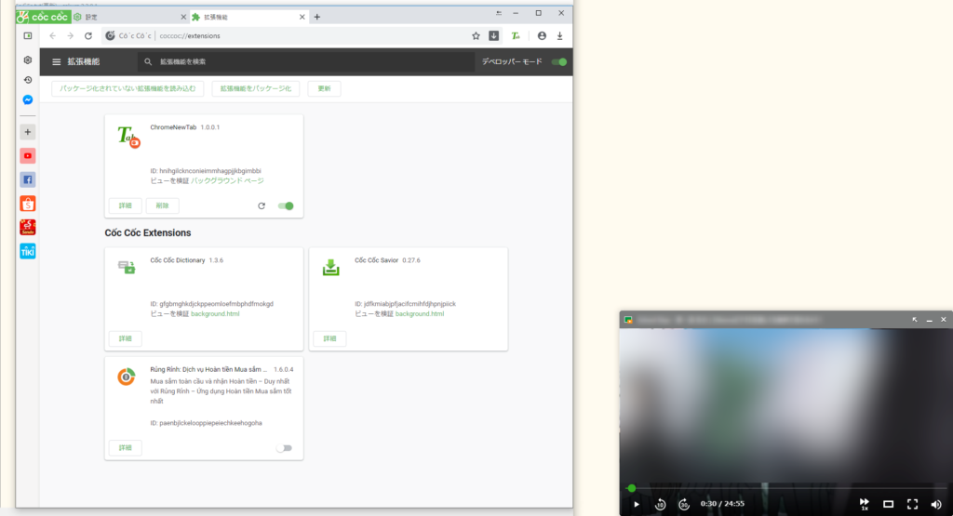Open the Shopee sidebar shortcut
The image size is (953, 516).
(x=27, y=204)
